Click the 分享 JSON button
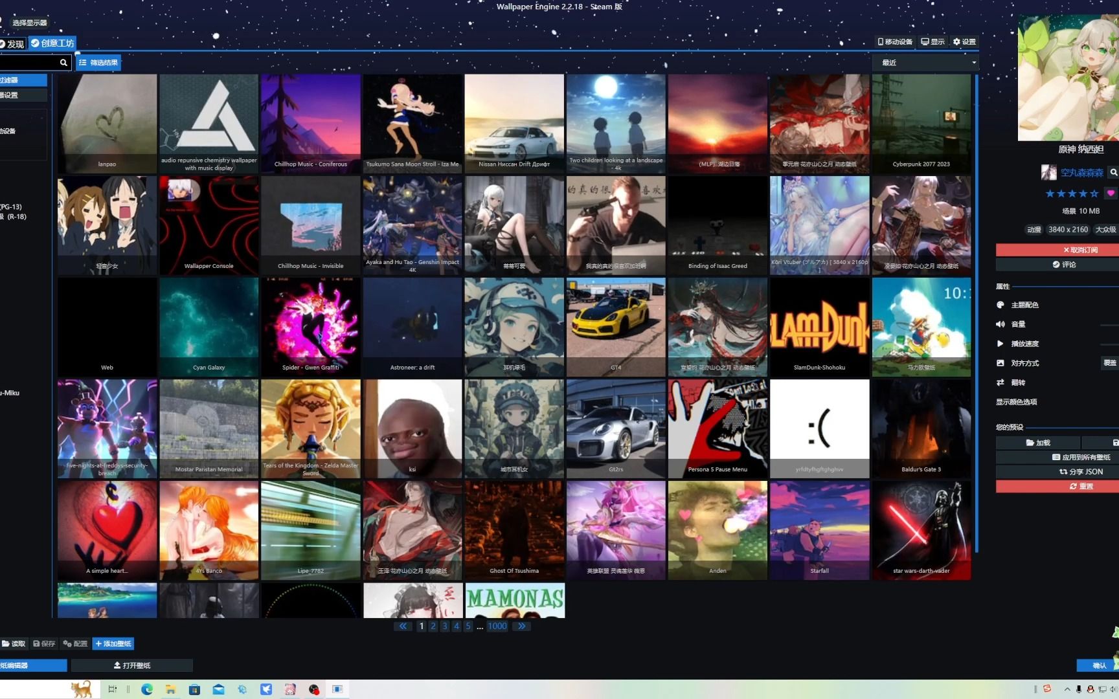1119x699 pixels. pos(1057,472)
